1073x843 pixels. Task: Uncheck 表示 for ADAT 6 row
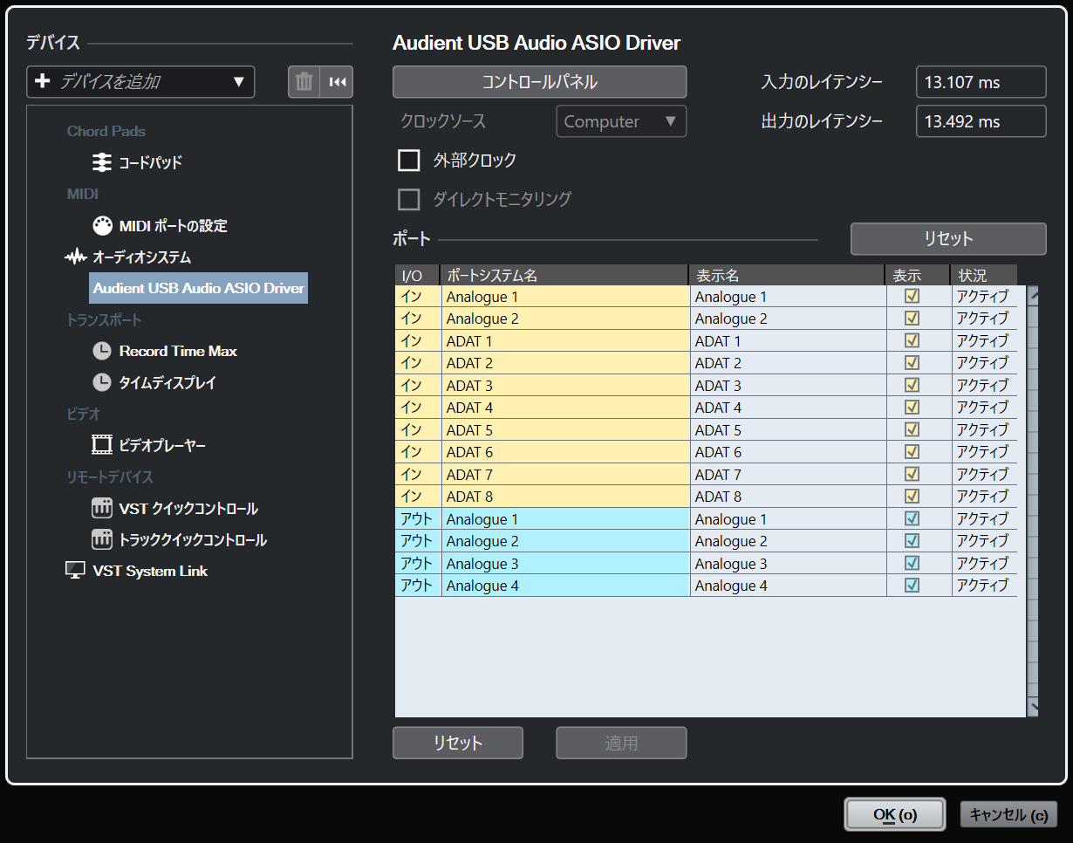[x=912, y=451]
